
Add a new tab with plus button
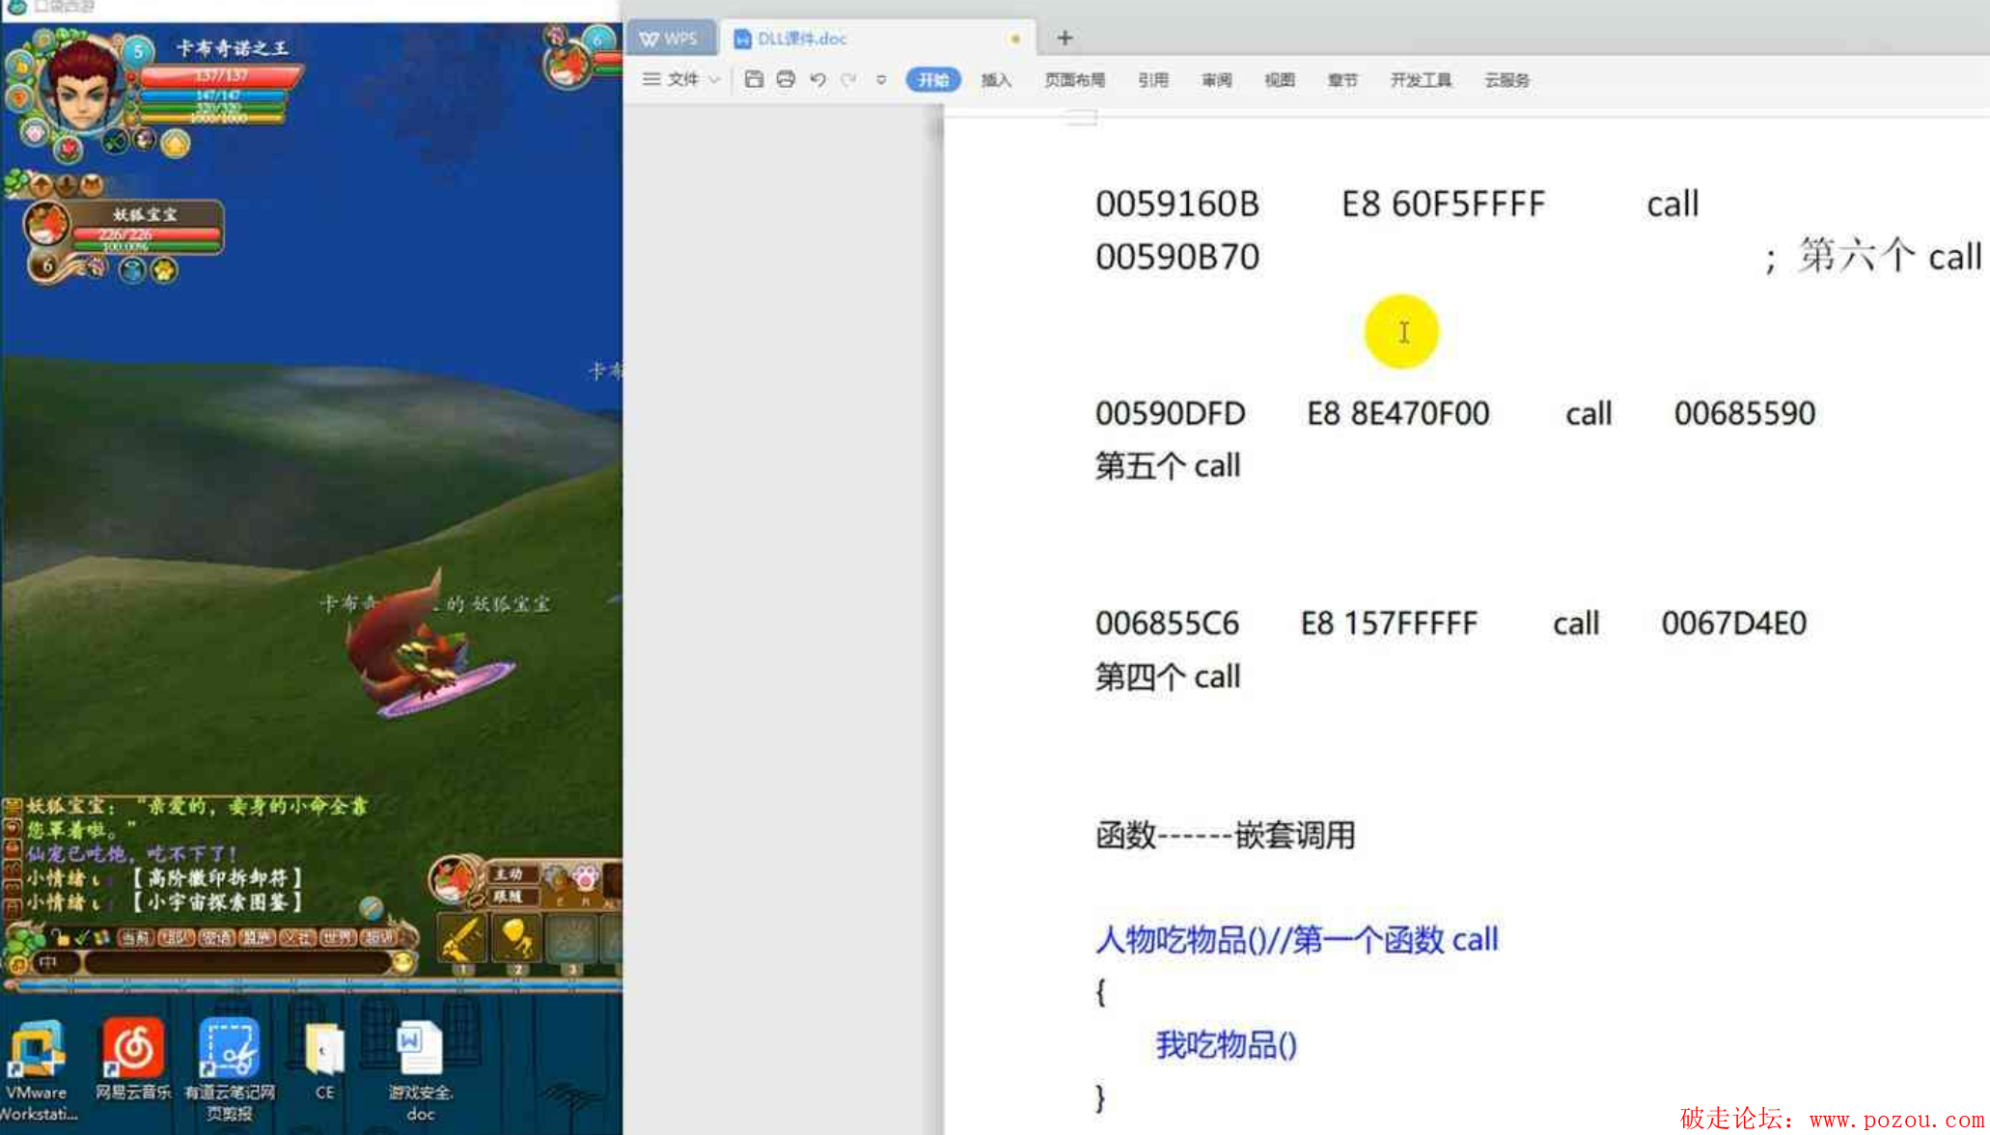pyautogui.click(x=1064, y=38)
